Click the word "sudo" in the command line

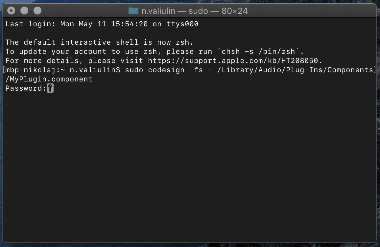click(134, 70)
